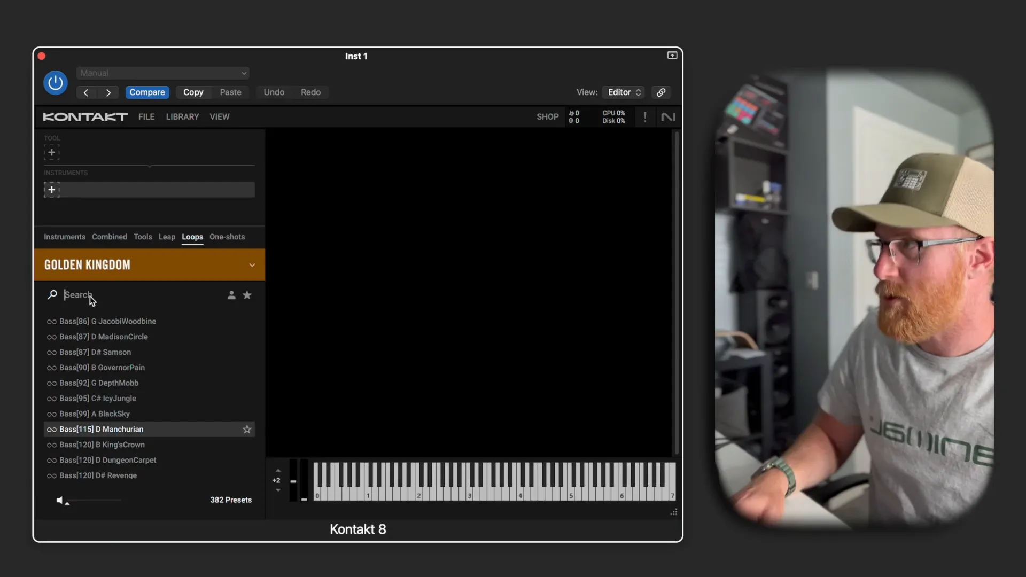Open the FILE menu
This screenshot has height=577, width=1026.
(146, 117)
